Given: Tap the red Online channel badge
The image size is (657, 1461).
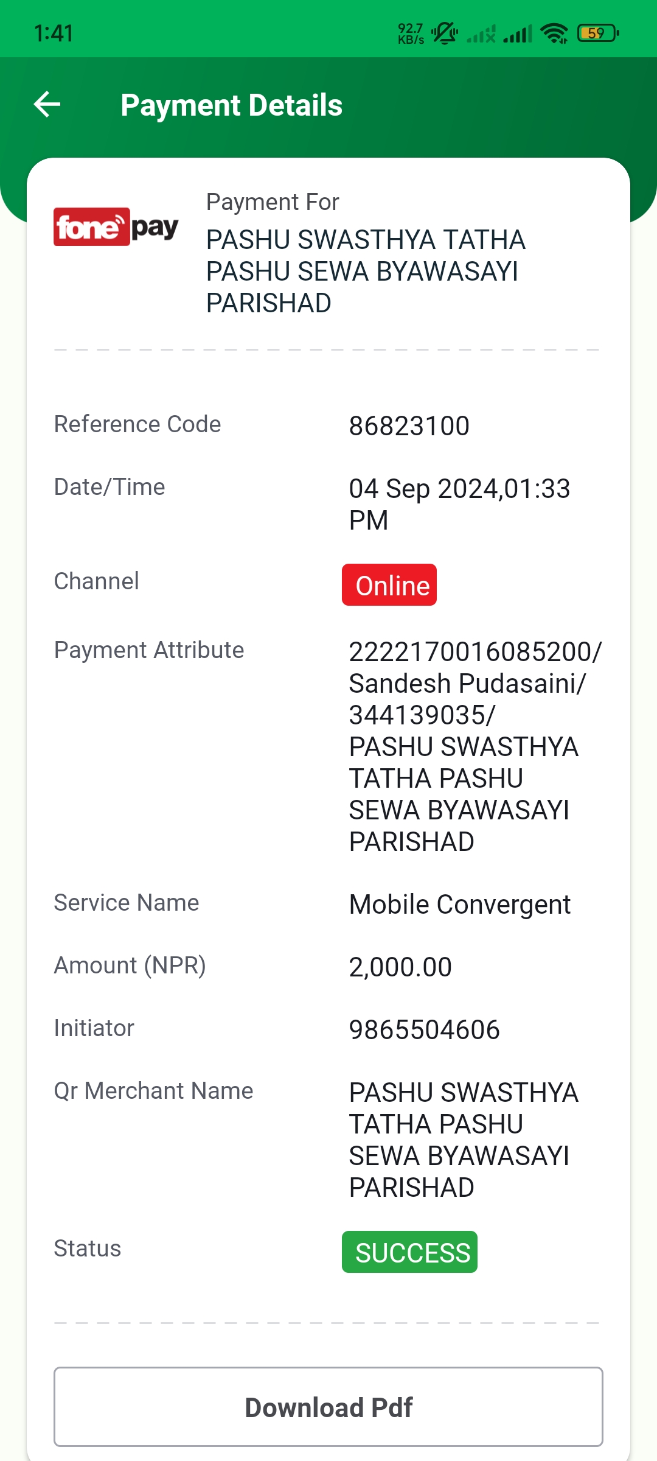Looking at the screenshot, I should (389, 585).
